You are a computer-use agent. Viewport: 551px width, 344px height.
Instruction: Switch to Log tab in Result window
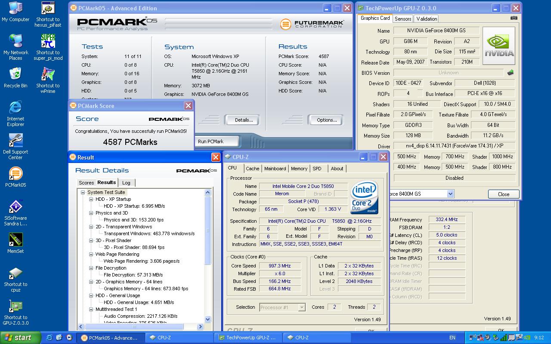point(126,183)
